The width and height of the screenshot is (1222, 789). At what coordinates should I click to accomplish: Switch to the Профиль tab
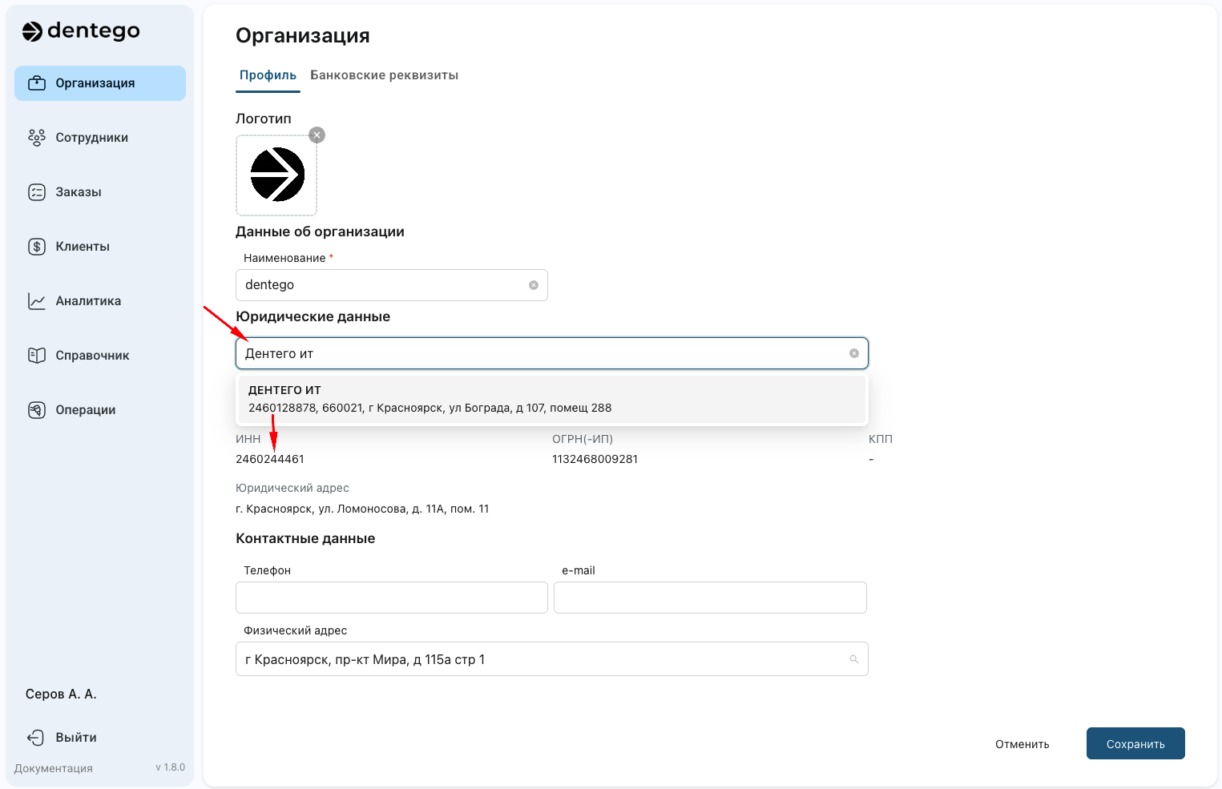pyautogui.click(x=267, y=74)
